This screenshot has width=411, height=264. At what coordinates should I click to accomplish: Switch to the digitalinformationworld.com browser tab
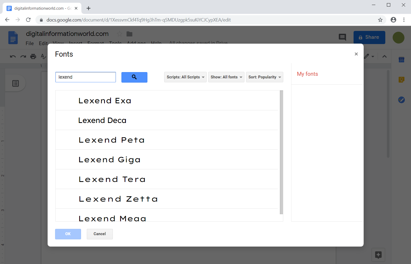pyautogui.click(x=39, y=8)
